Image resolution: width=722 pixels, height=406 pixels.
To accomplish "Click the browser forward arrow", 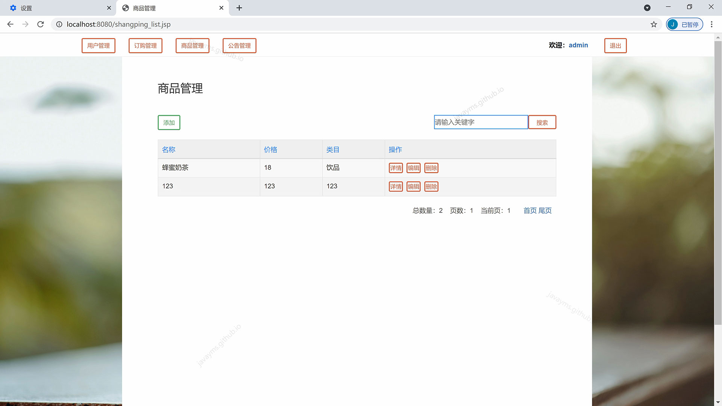I will coord(25,24).
